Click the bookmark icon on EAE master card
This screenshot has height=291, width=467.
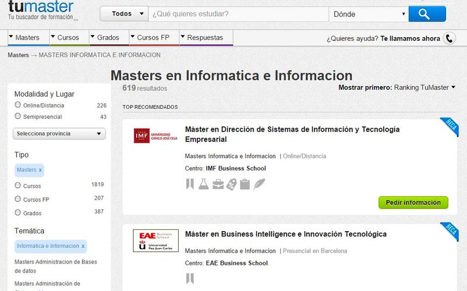(190, 279)
